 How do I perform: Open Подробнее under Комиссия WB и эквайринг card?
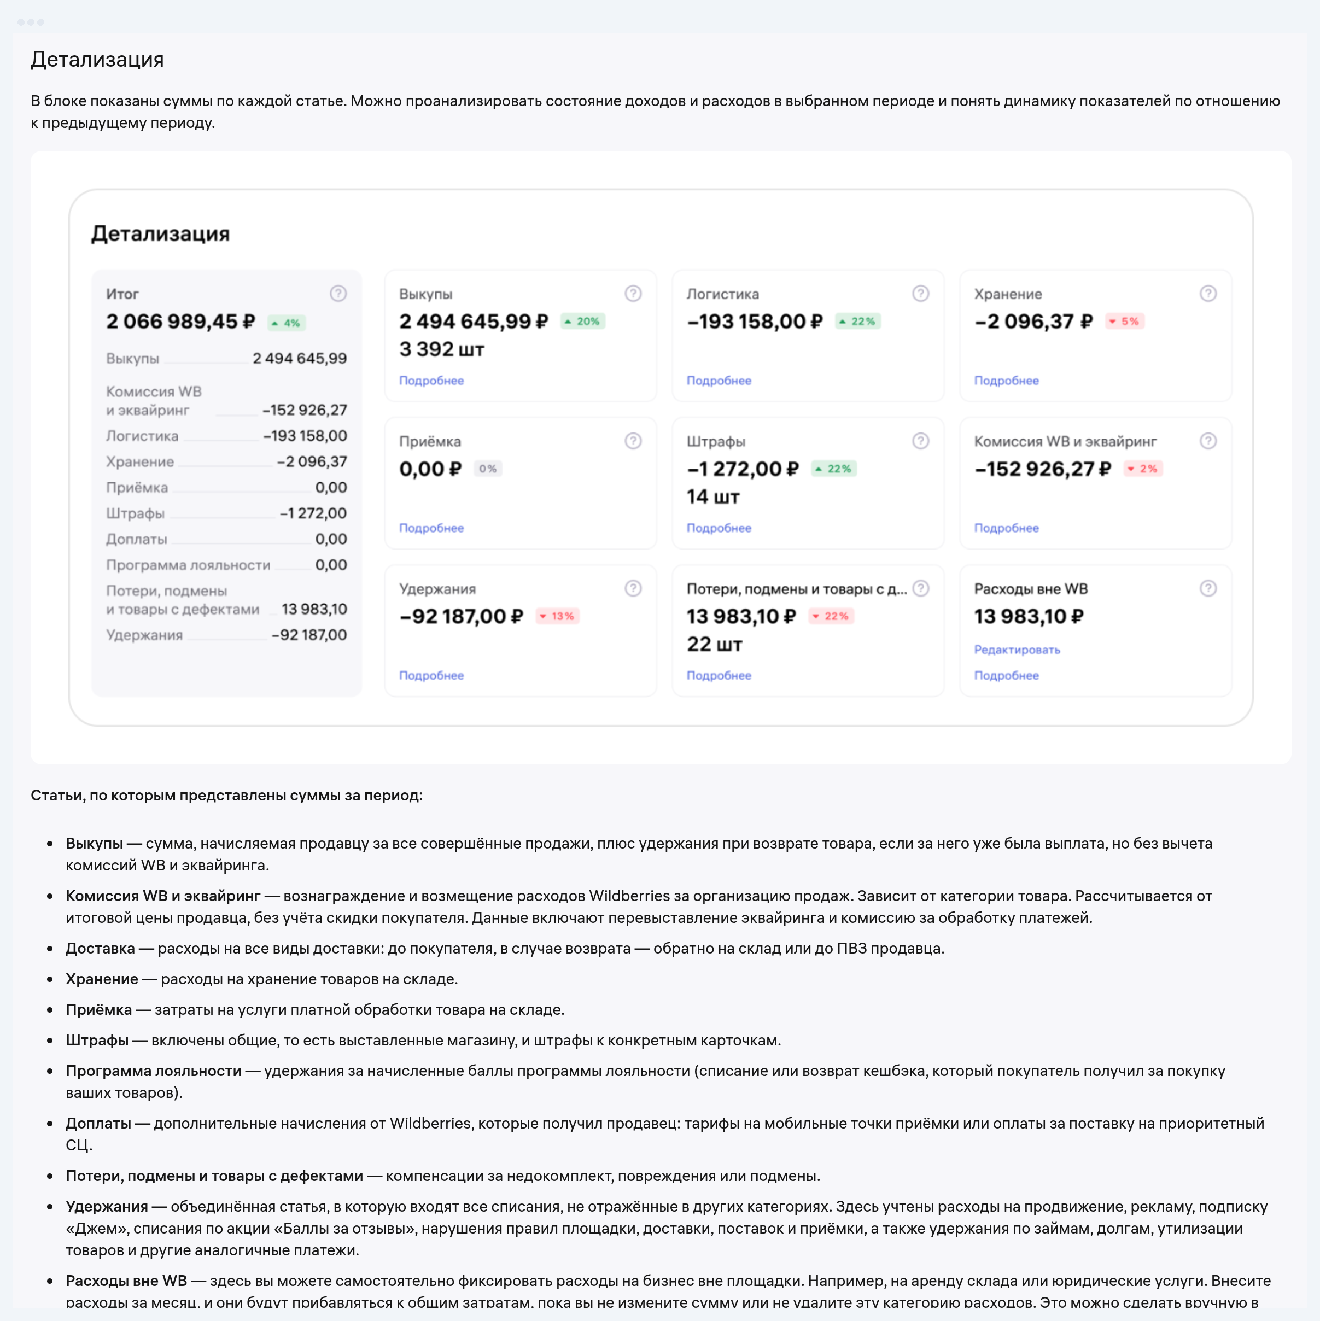coord(1007,528)
